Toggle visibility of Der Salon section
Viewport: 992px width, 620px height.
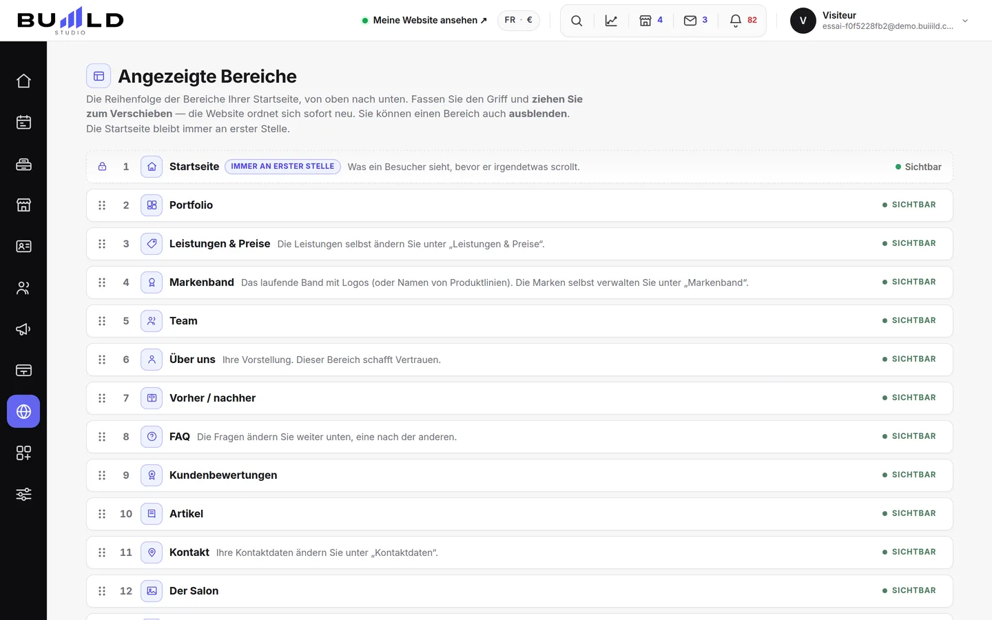[x=909, y=590]
